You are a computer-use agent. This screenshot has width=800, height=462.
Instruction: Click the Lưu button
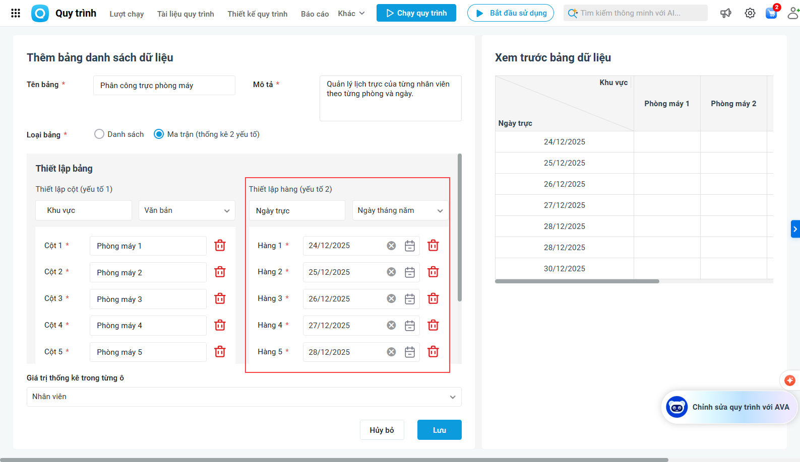(x=439, y=430)
